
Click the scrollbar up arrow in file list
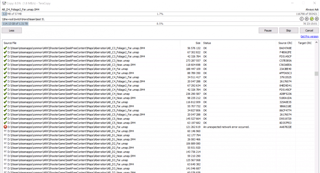tap(316, 42)
